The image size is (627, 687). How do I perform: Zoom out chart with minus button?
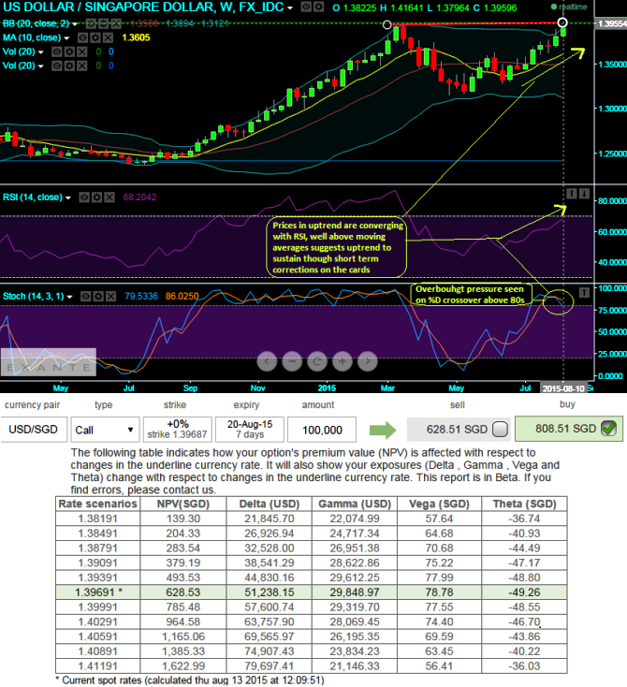click(292, 361)
